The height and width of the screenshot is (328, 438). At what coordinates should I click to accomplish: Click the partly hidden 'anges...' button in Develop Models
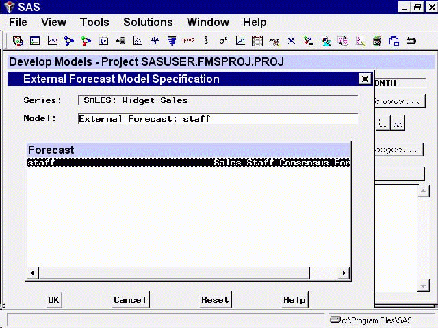click(x=399, y=150)
